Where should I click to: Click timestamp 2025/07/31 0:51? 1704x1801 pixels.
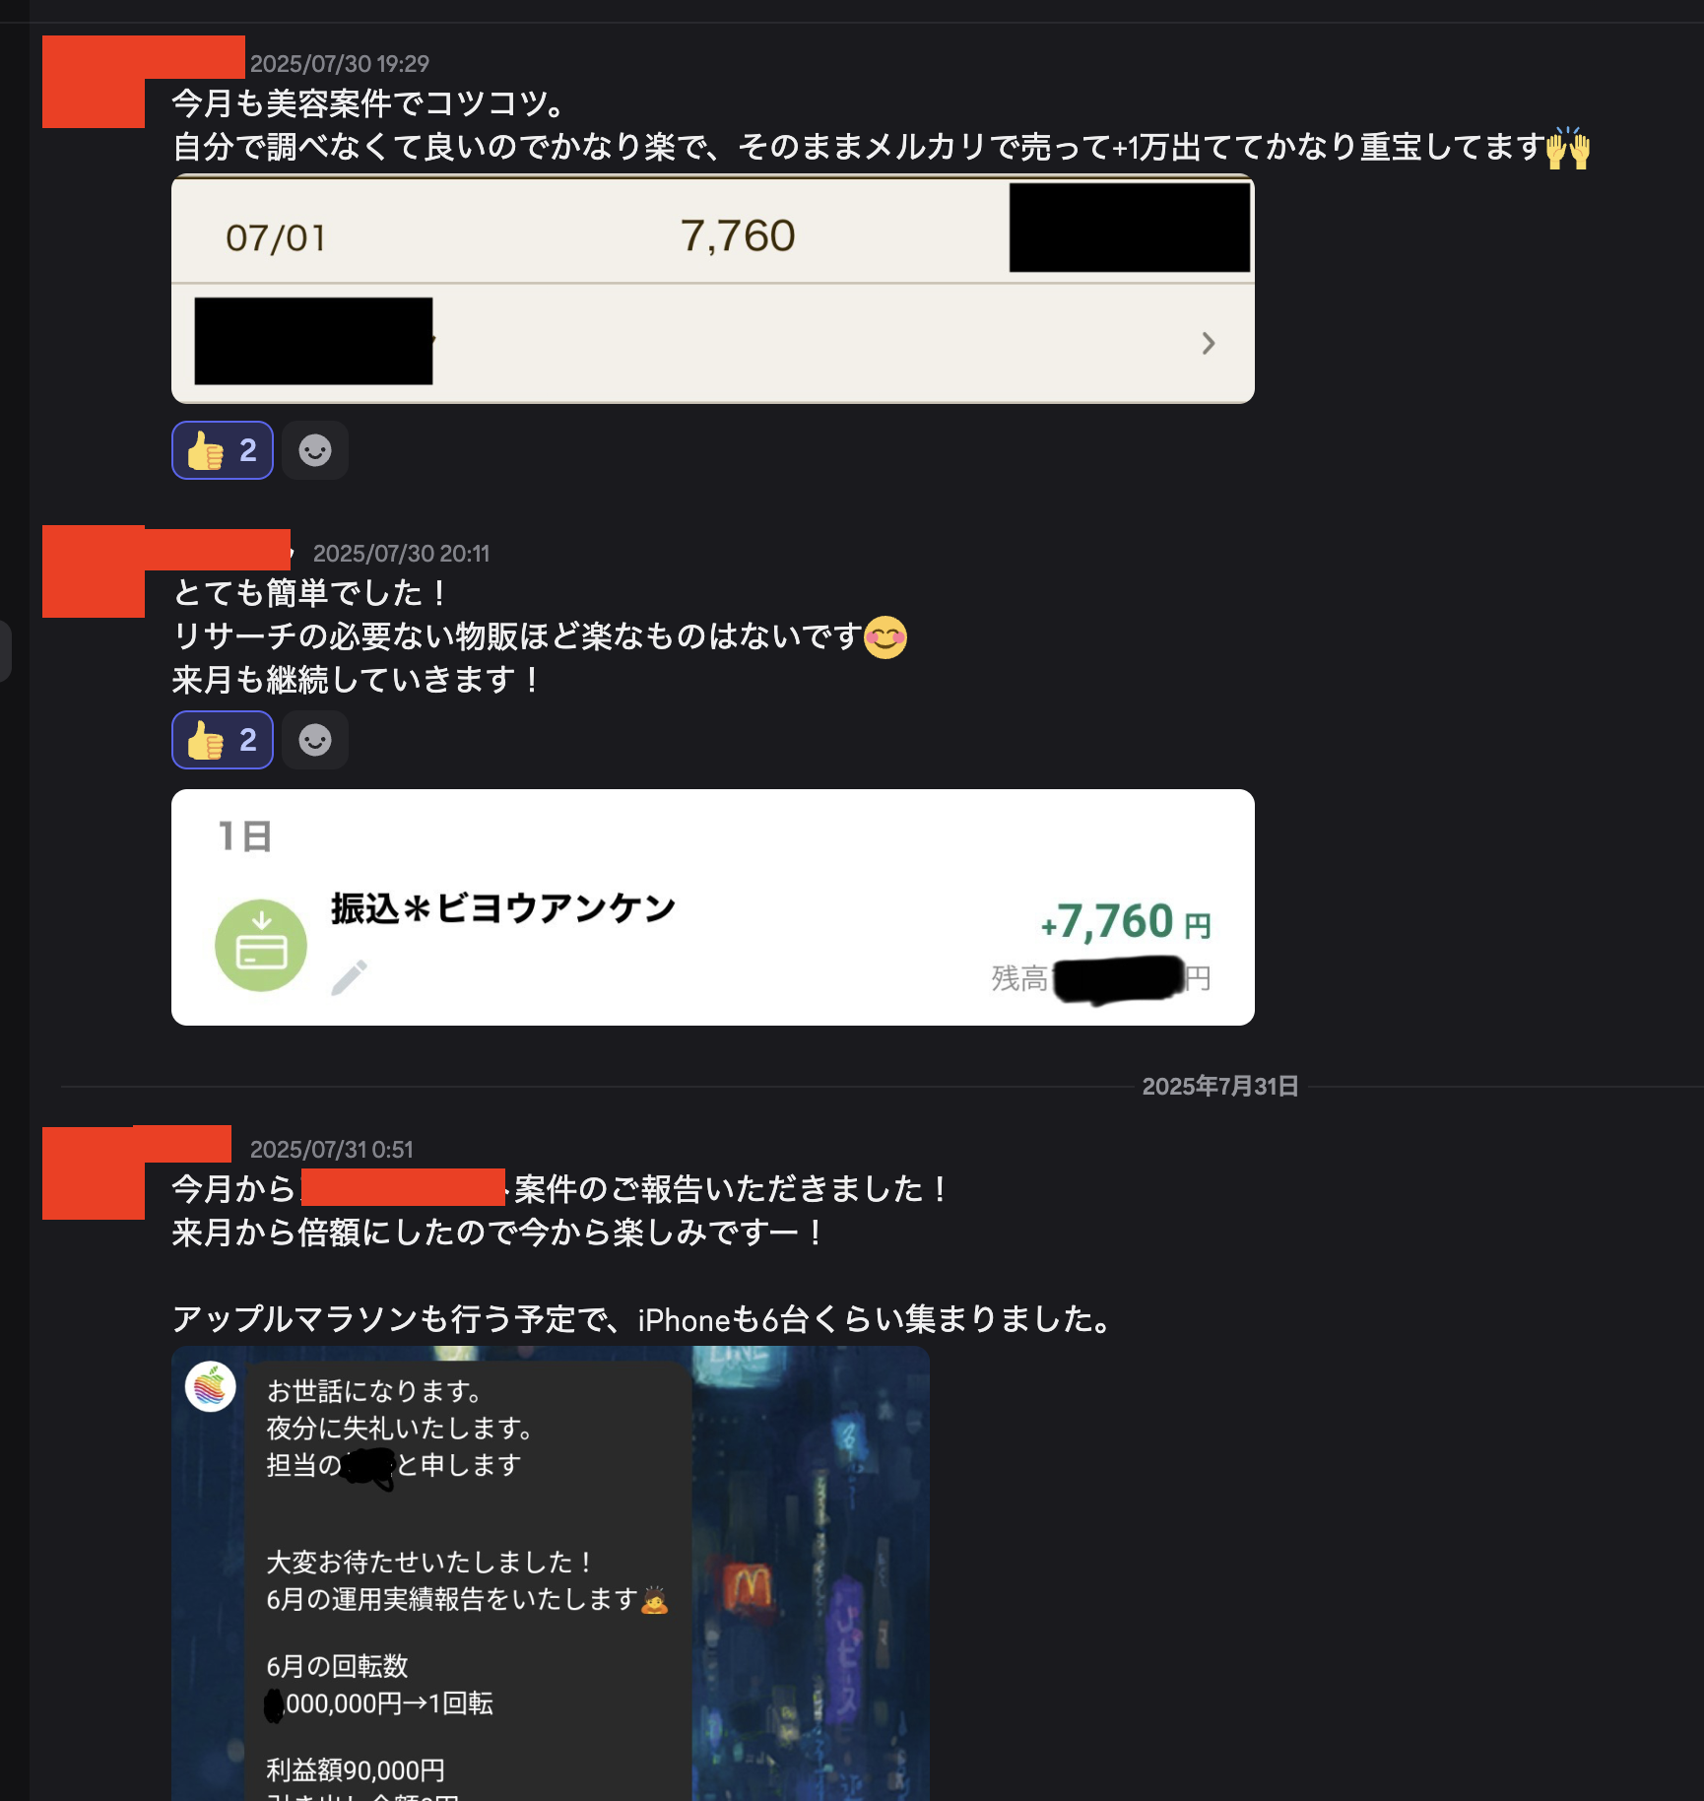coord(332,1150)
